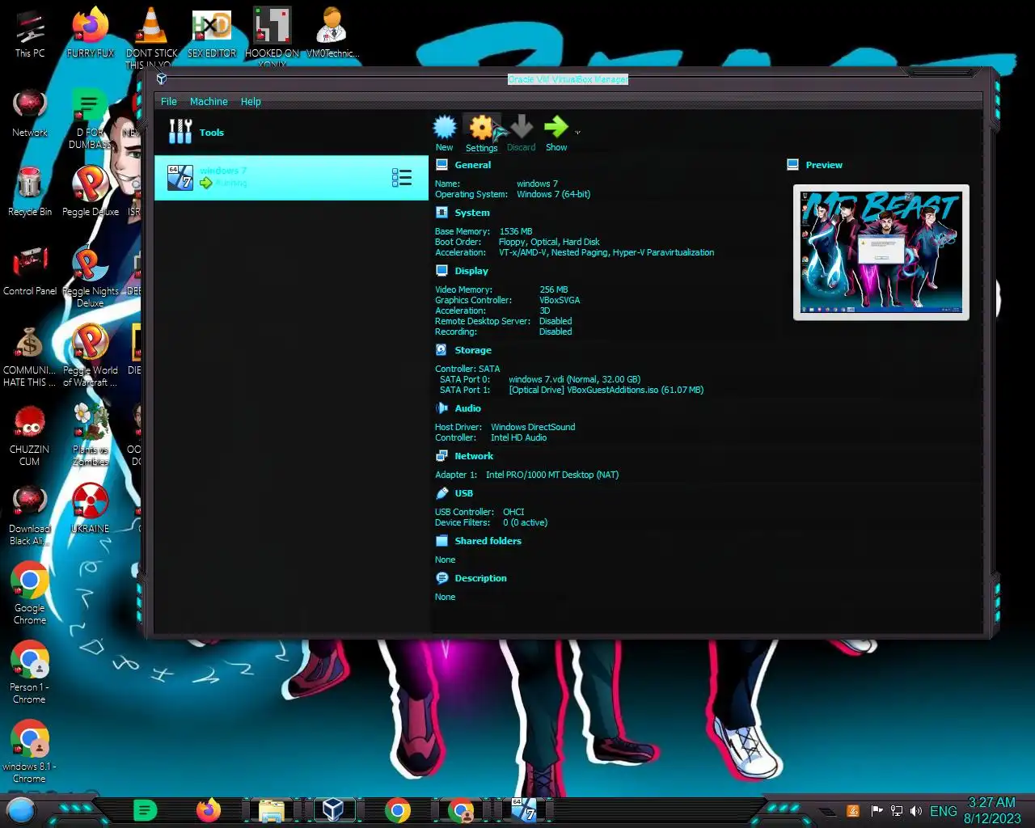The width and height of the screenshot is (1035, 828).
Task: Click the Network section icon
Action: [x=441, y=456]
